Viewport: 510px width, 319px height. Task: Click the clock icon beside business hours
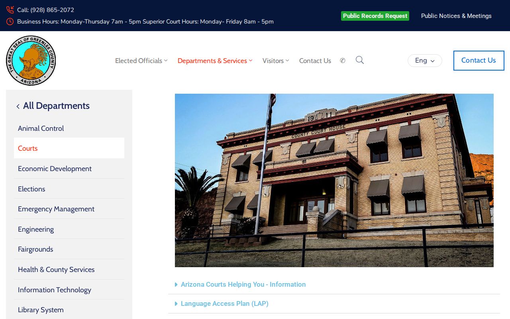[10, 22]
